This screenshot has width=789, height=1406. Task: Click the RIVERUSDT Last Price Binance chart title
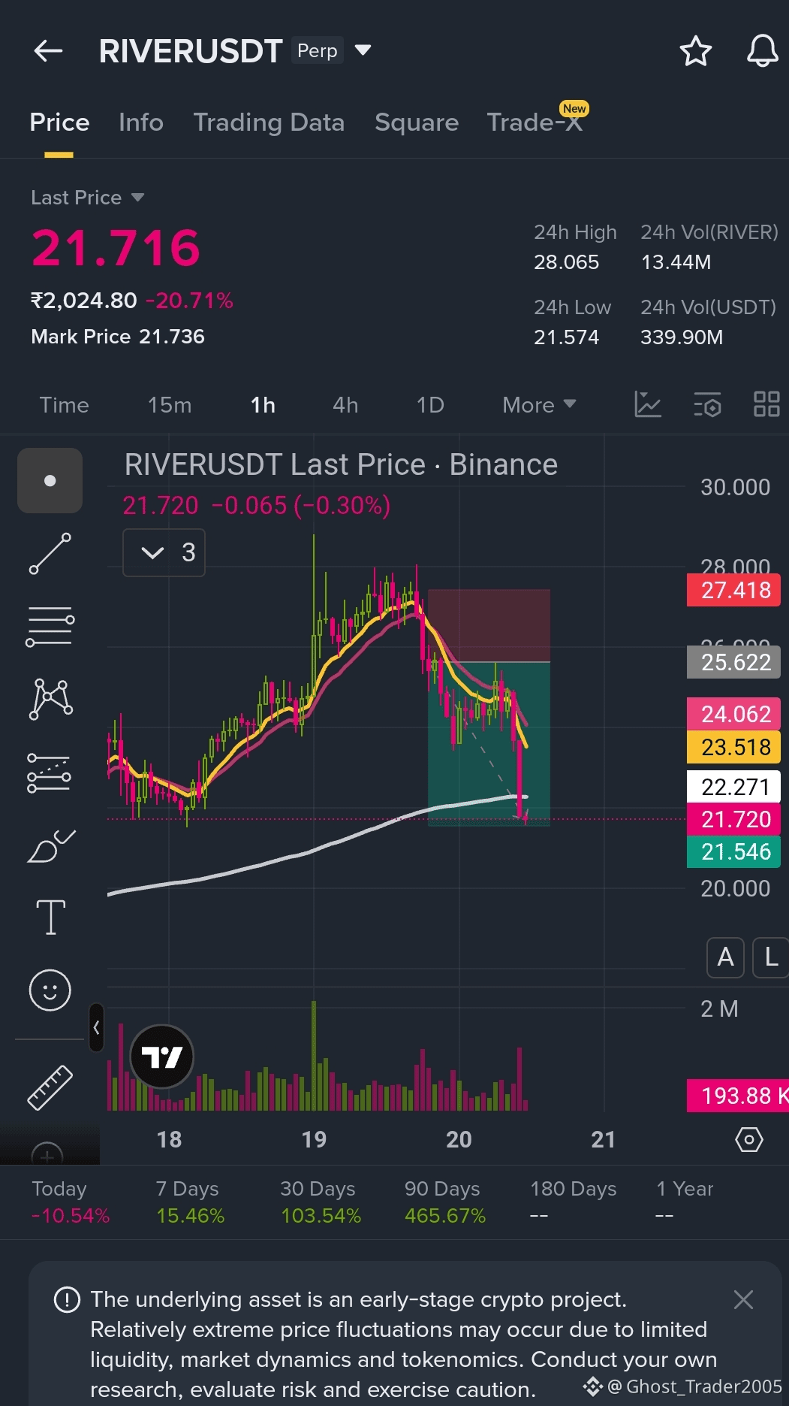point(341,464)
